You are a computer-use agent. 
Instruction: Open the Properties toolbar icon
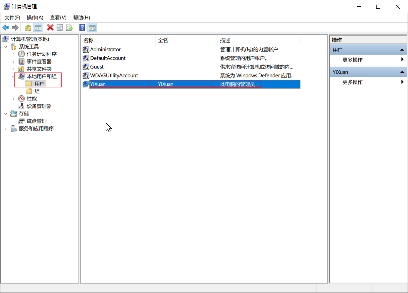click(60, 27)
